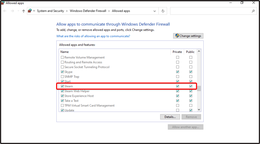The height and width of the screenshot is (144, 260).
Task: Refresh the Allowed apps page
Action: pyautogui.click(x=163, y=11)
